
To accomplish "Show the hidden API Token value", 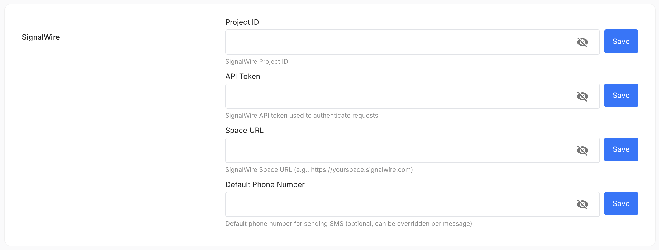I will [x=582, y=96].
